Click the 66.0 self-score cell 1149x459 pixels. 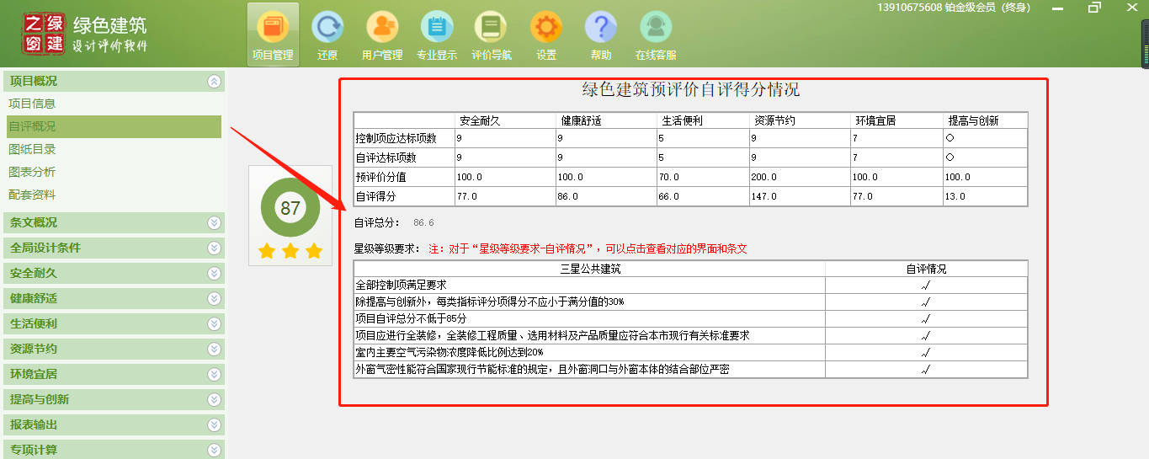tap(703, 196)
